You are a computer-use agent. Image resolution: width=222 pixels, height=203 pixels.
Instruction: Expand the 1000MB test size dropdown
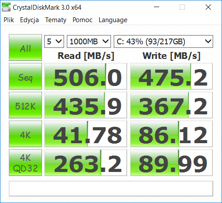pyautogui.click(x=89, y=41)
